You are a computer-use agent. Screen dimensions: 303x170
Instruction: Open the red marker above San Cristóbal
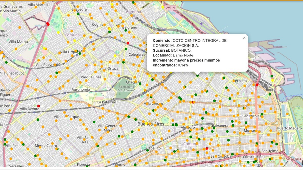click(x=207, y=148)
